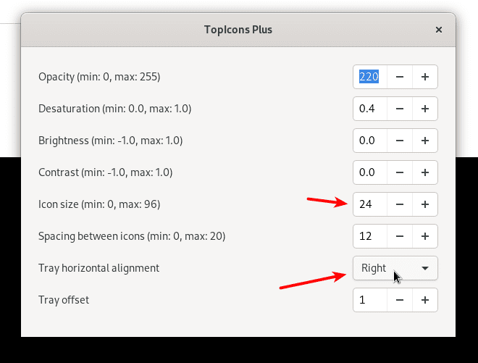Increase Desaturation value with plus
478x363 pixels.
pos(425,109)
